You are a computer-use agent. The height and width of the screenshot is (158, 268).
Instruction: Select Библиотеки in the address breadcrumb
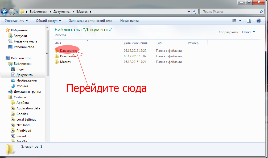tap(38, 12)
